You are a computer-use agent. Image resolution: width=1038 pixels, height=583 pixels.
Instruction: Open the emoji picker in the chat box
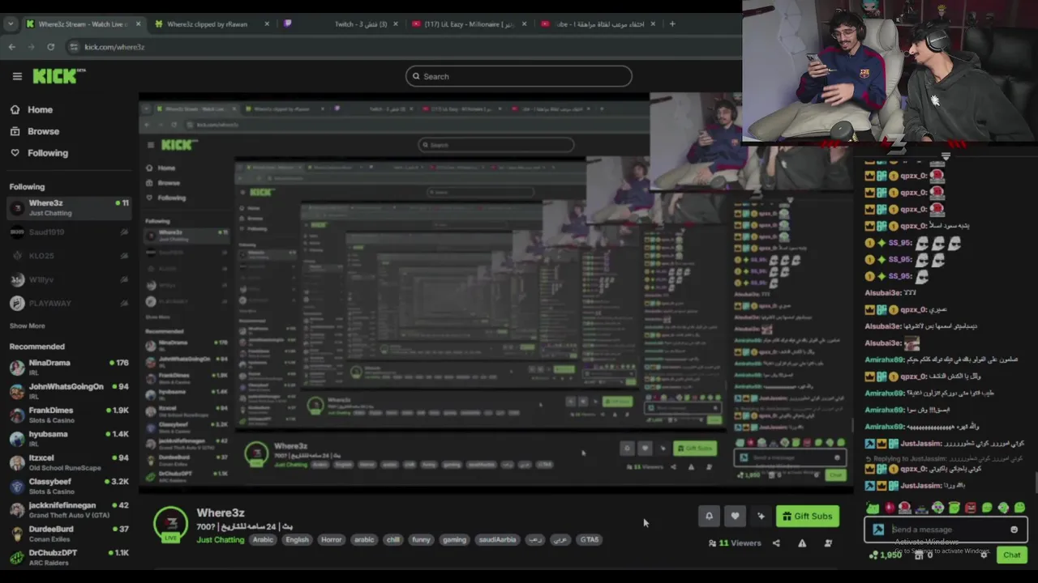[1014, 530]
